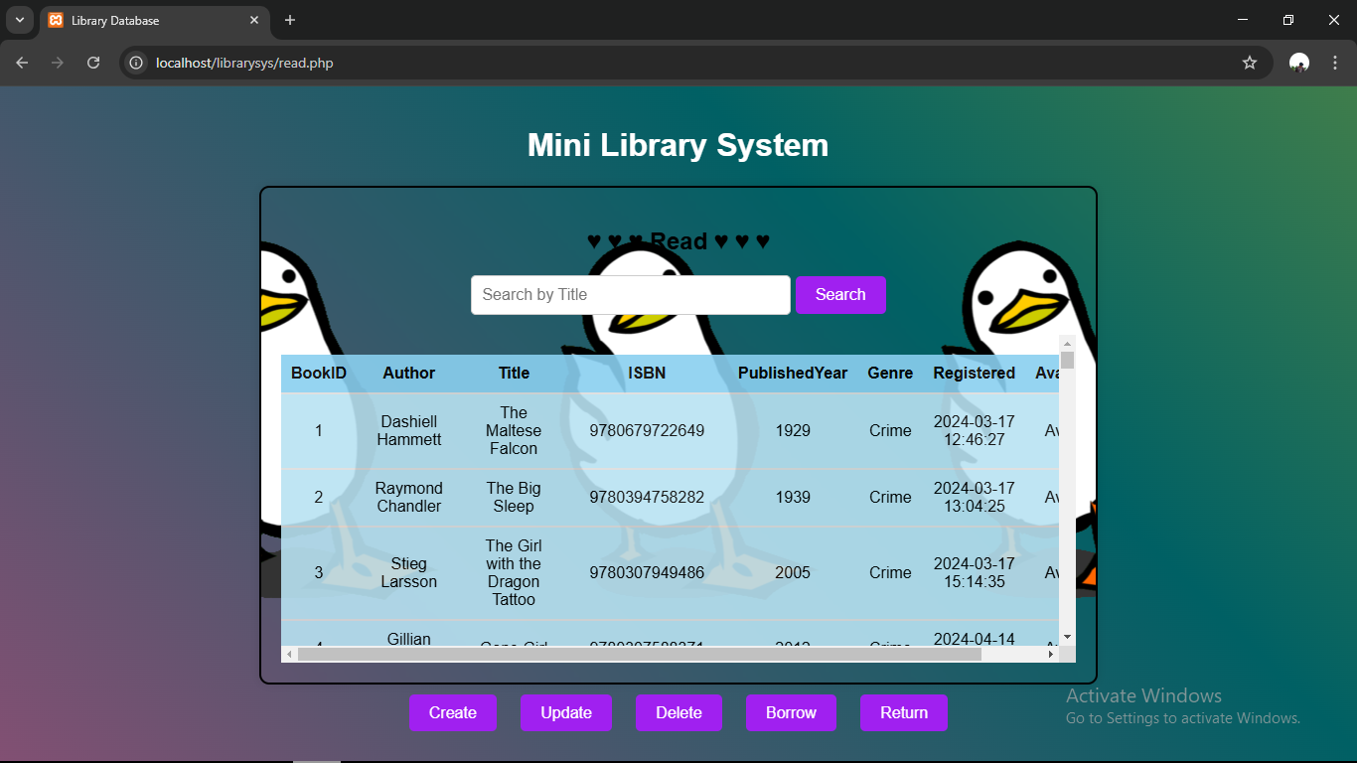This screenshot has width=1357, height=763.
Task: Open the Create page button
Action: (452, 712)
